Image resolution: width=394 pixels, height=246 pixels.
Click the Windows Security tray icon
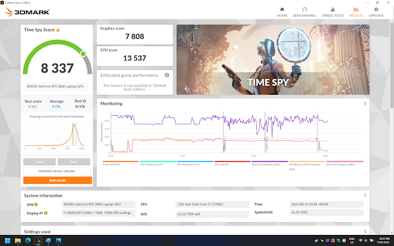[339, 240]
